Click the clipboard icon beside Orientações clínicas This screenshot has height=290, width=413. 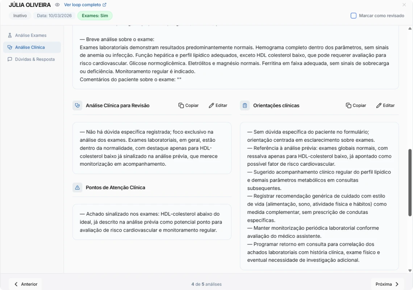pyautogui.click(x=245, y=105)
